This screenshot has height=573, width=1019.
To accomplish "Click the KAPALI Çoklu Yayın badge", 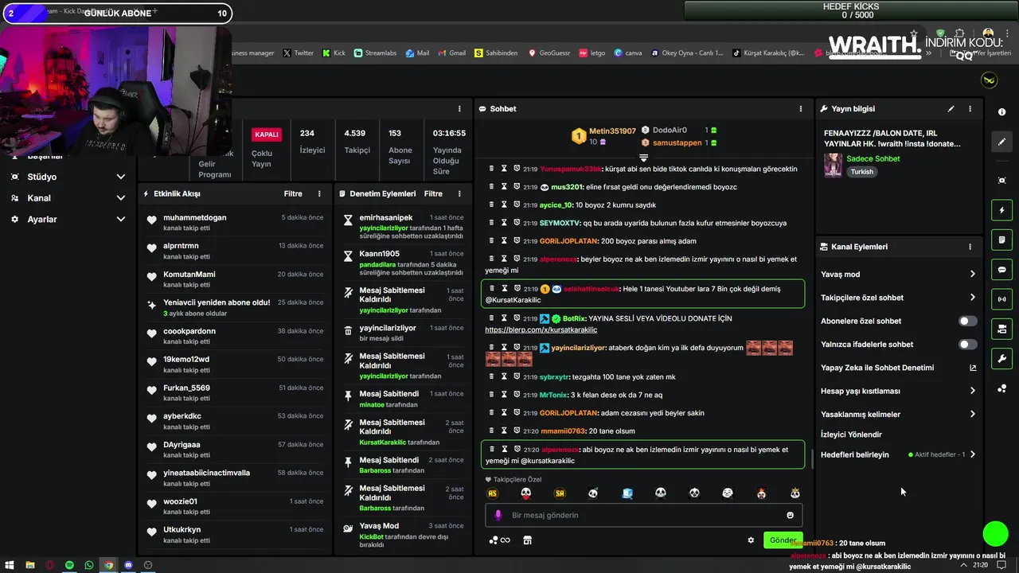I will pyautogui.click(x=266, y=134).
